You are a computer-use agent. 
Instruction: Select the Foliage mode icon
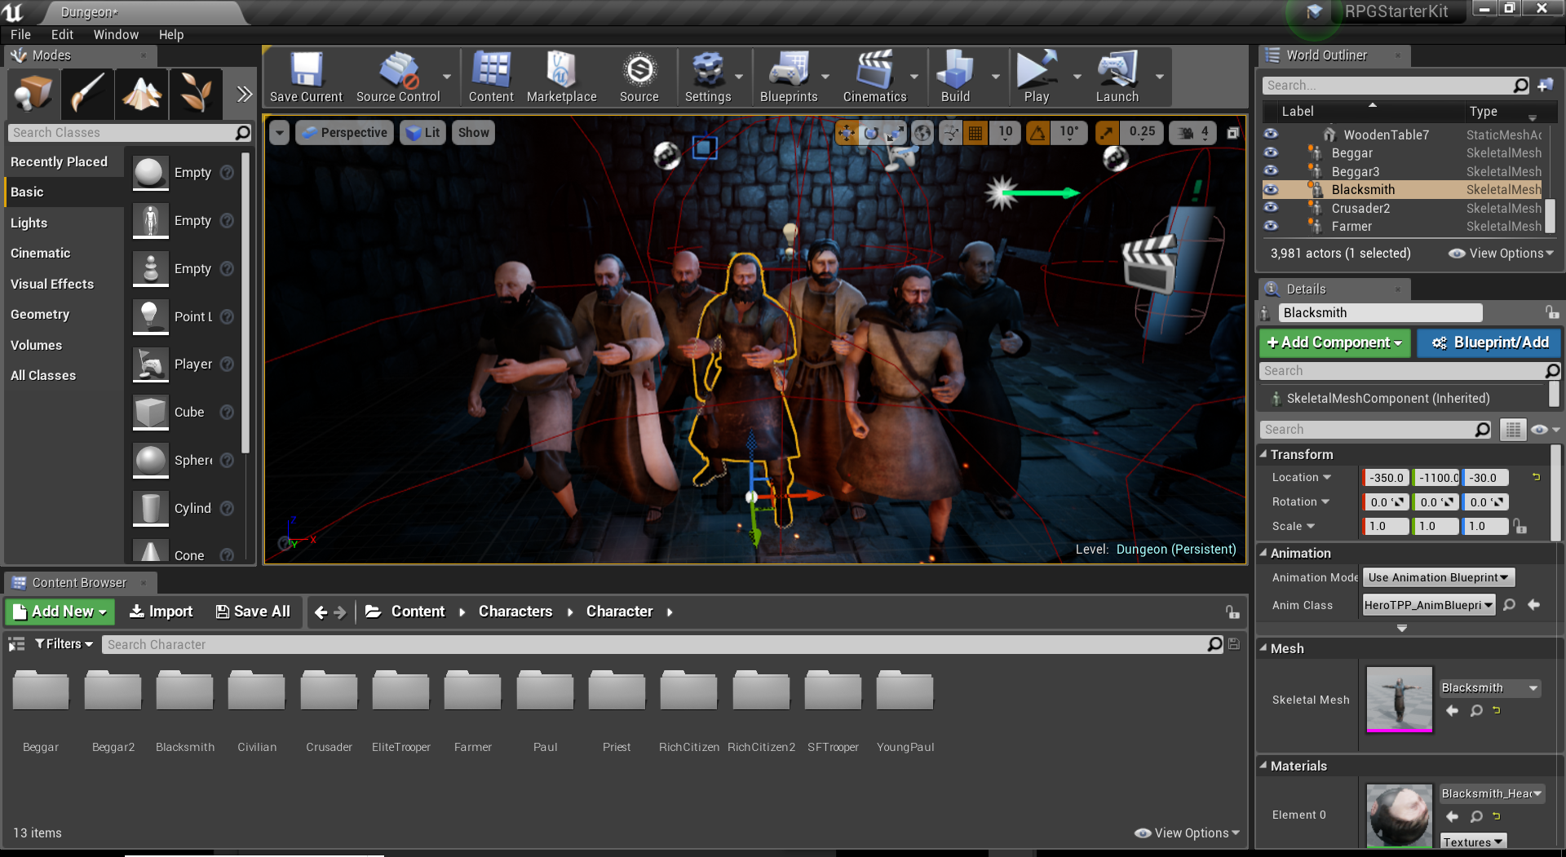coord(196,94)
